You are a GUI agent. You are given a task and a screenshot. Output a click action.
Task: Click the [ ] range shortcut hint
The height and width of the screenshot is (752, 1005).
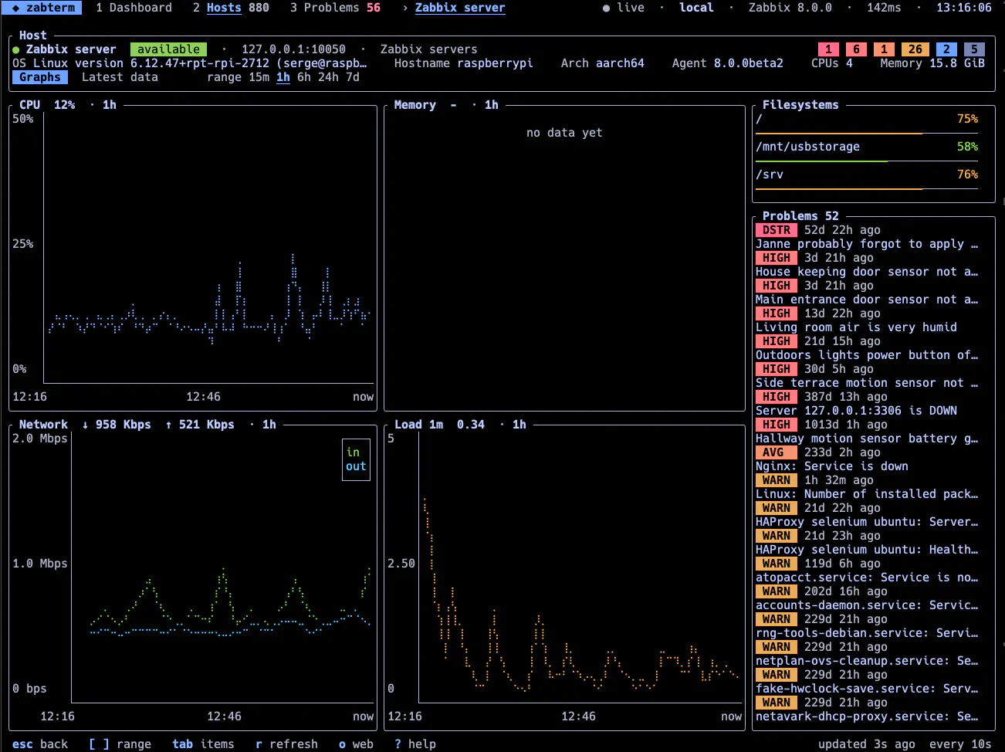click(120, 744)
